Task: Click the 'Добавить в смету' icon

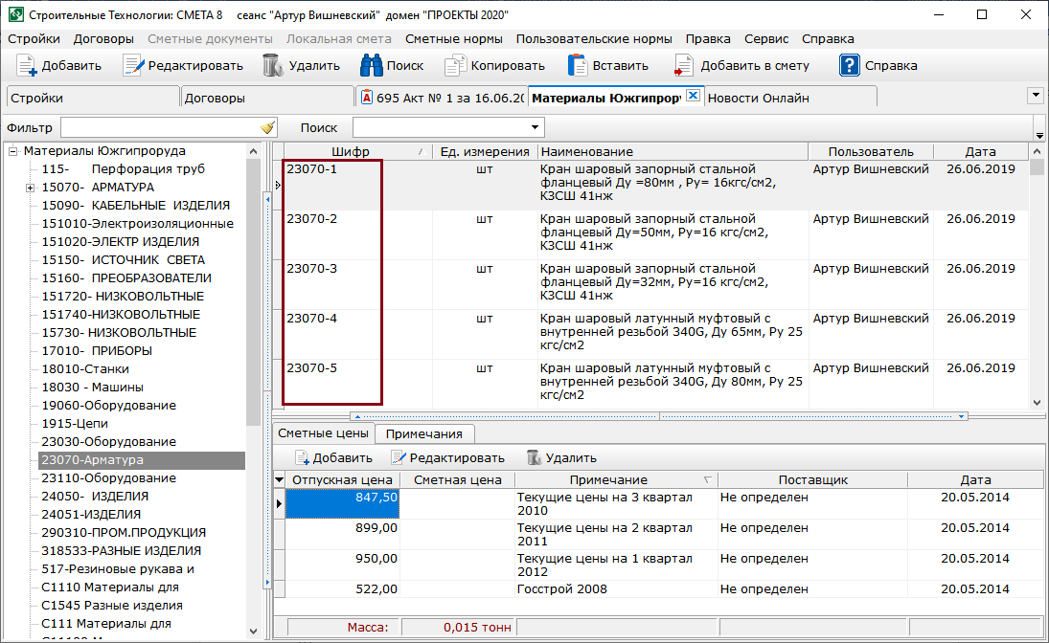Action: pyautogui.click(x=683, y=66)
